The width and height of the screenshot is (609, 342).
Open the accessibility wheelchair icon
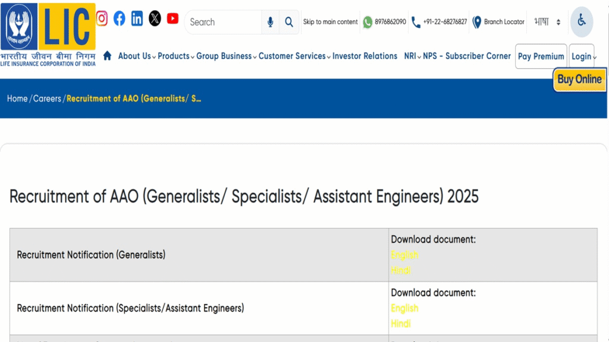581,22
